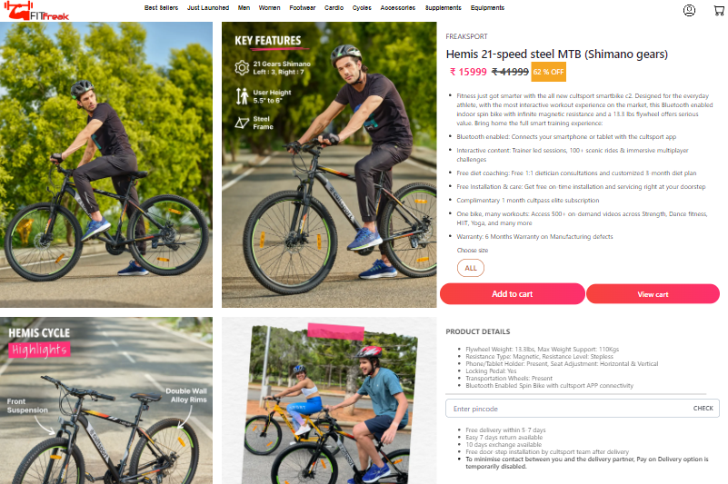Focus the Enter pincode field
Viewport: 728px width, 484px height.
[x=583, y=409]
